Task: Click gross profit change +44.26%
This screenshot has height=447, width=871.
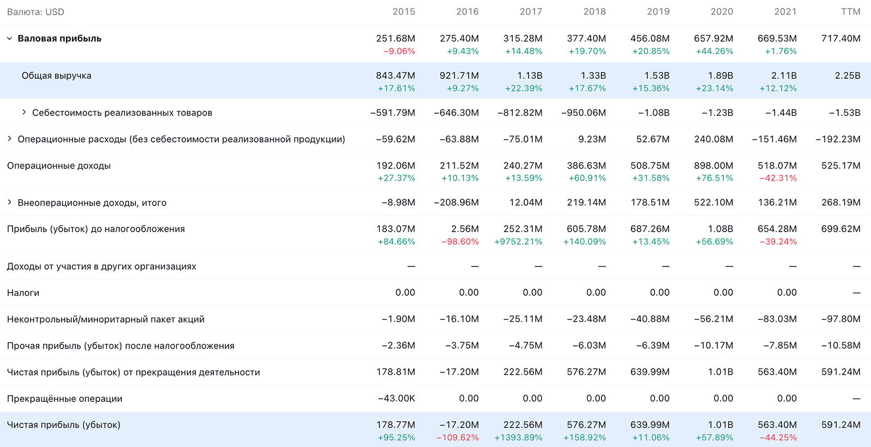Action: [x=715, y=52]
